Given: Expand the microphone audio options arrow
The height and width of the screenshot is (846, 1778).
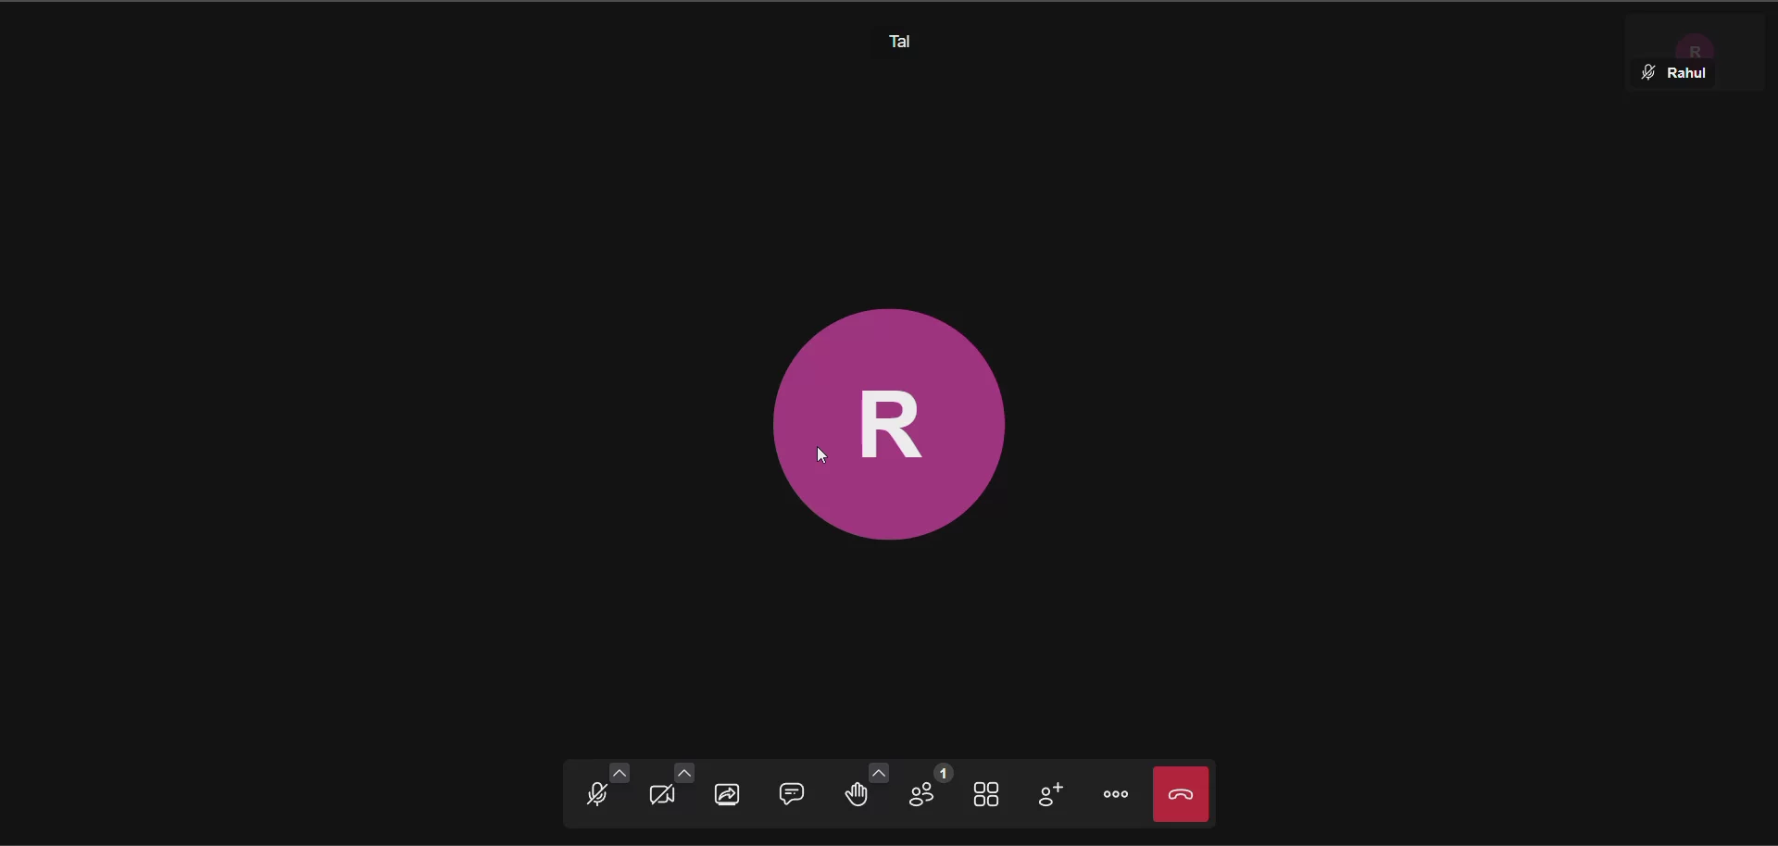Looking at the screenshot, I should click(620, 773).
